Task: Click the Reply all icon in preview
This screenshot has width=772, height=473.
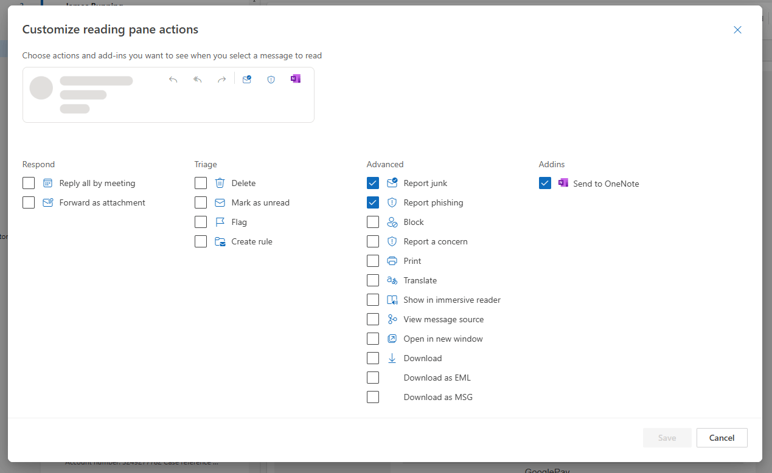Action: click(x=198, y=80)
